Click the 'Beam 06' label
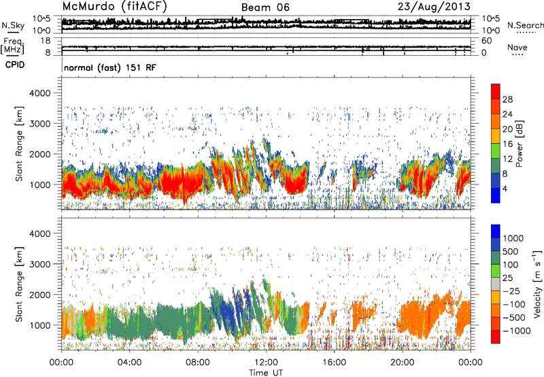This screenshot has height=377, width=544. (x=265, y=7)
